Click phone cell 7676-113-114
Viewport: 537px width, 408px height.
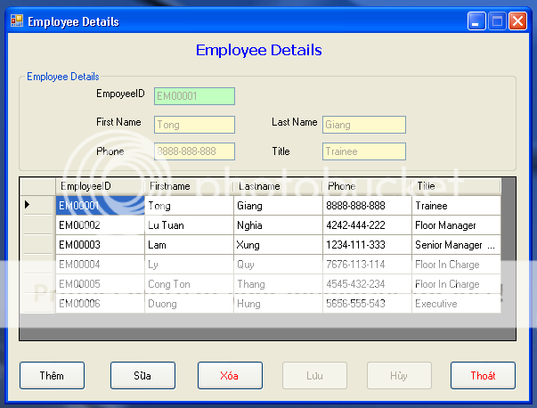(367, 264)
